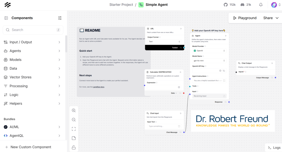Viewport: 282px width, 152px height.
Task: Run the Chat Output component play icon
Action: (x=272, y=63)
